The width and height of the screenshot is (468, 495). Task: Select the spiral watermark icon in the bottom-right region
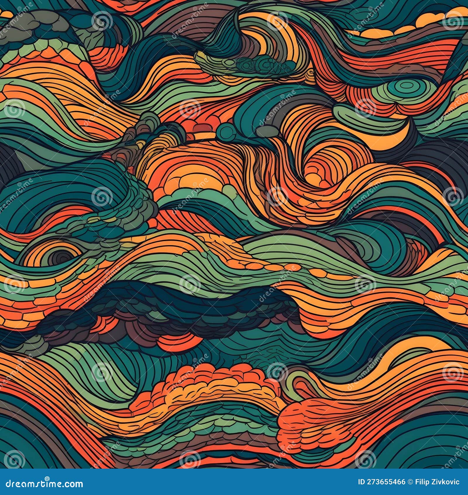(x=453, y=373)
